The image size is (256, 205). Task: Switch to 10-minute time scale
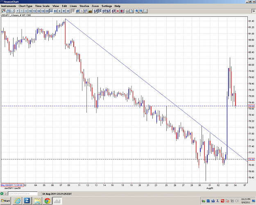coord(30,11)
